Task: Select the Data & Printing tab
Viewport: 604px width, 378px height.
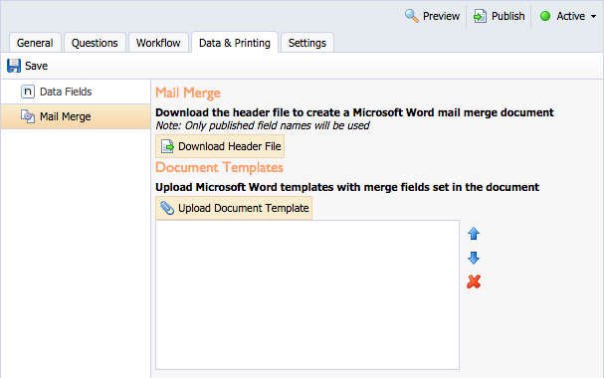Action: [235, 43]
